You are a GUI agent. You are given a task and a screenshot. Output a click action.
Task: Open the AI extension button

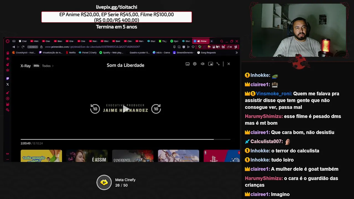[230, 47]
